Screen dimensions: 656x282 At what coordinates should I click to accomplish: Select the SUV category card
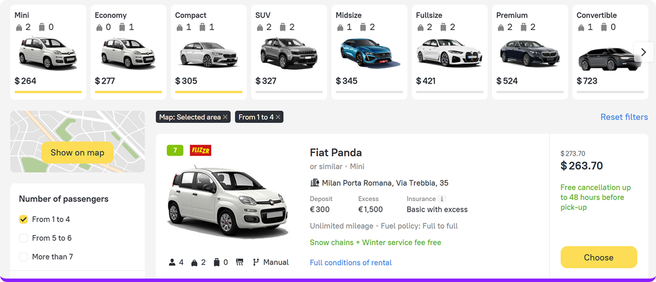click(289, 52)
